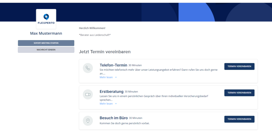Expand Mehr lesen under Telefon-Termin
Image resolution: width=272 pixels, height=132 pixels.
(106, 77)
